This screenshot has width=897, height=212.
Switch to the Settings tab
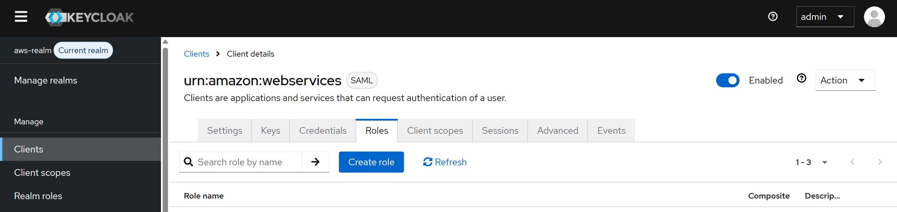(225, 131)
